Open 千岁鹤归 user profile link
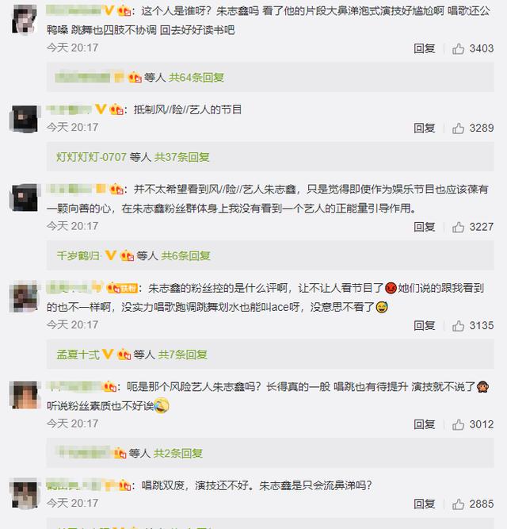Screen dimensions: 507x529 78,255
